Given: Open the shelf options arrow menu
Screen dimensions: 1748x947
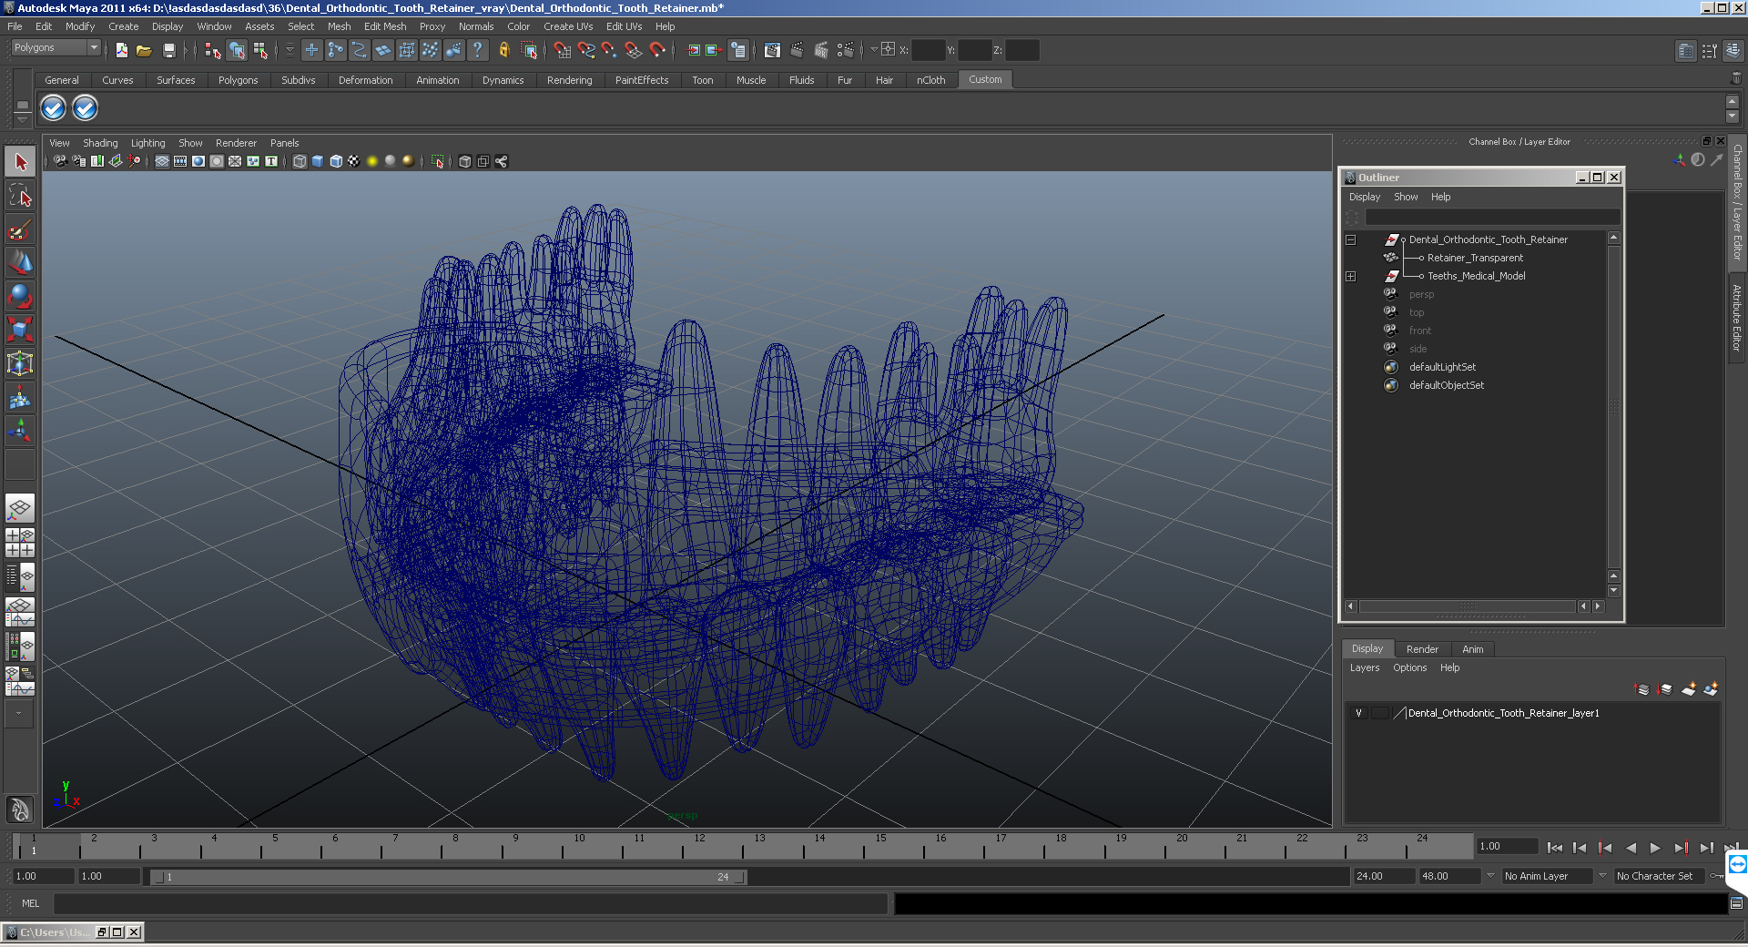Looking at the screenshot, I should pyautogui.click(x=23, y=118).
